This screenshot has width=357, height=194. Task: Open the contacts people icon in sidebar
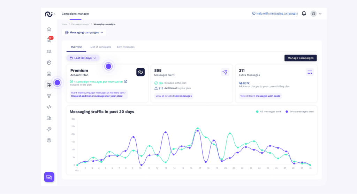49,51
